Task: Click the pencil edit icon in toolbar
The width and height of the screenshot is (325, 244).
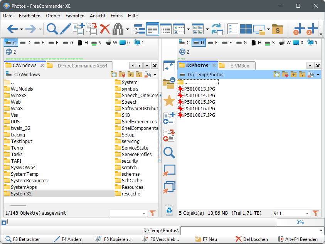Action: click(65, 29)
